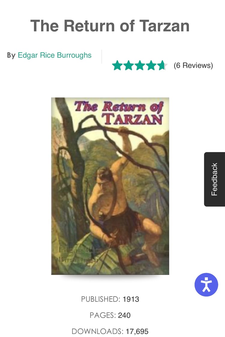This screenshot has height=337, width=225.
Task: Select the third rating star
Action: [x=140, y=65]
